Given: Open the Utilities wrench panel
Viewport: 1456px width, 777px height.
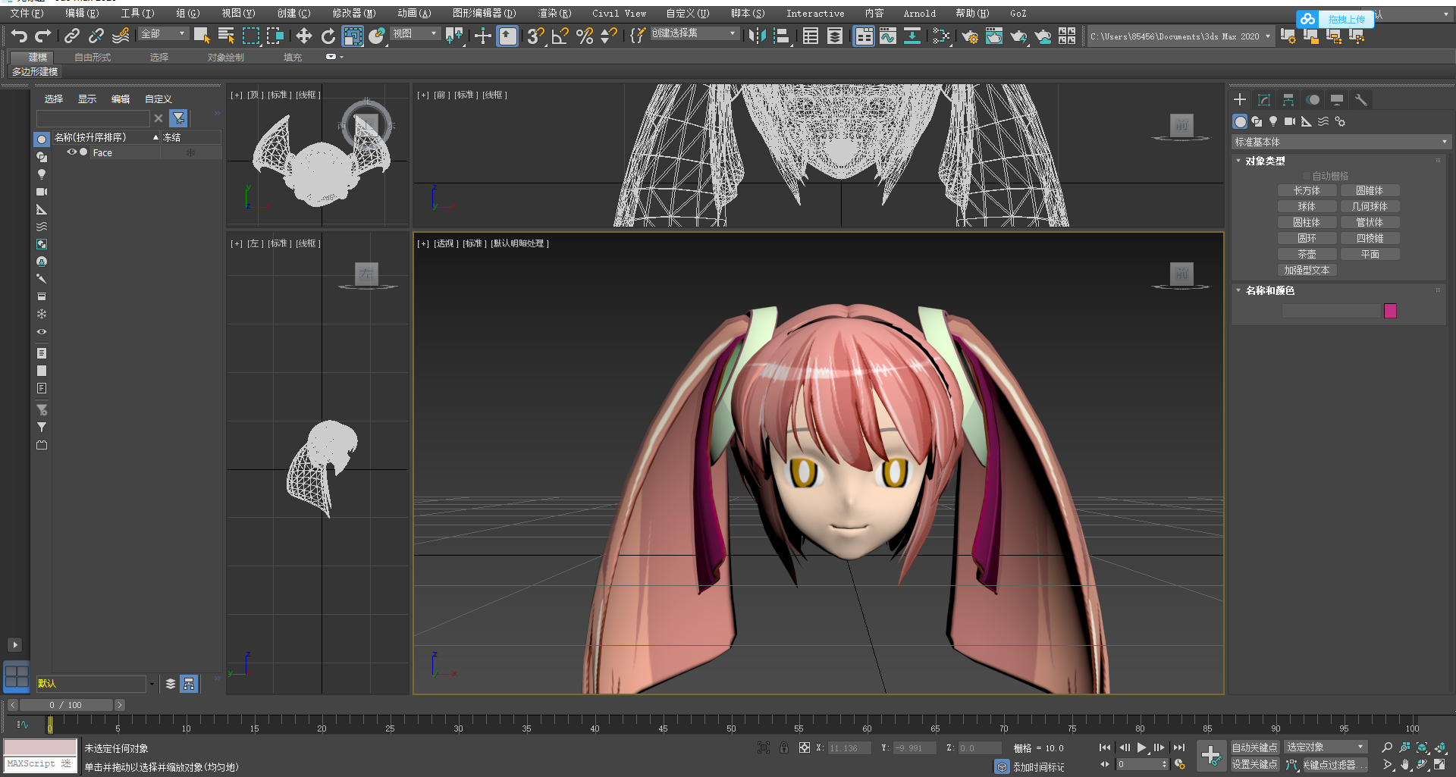Looking at the screenshot, I should point(1361,100).
